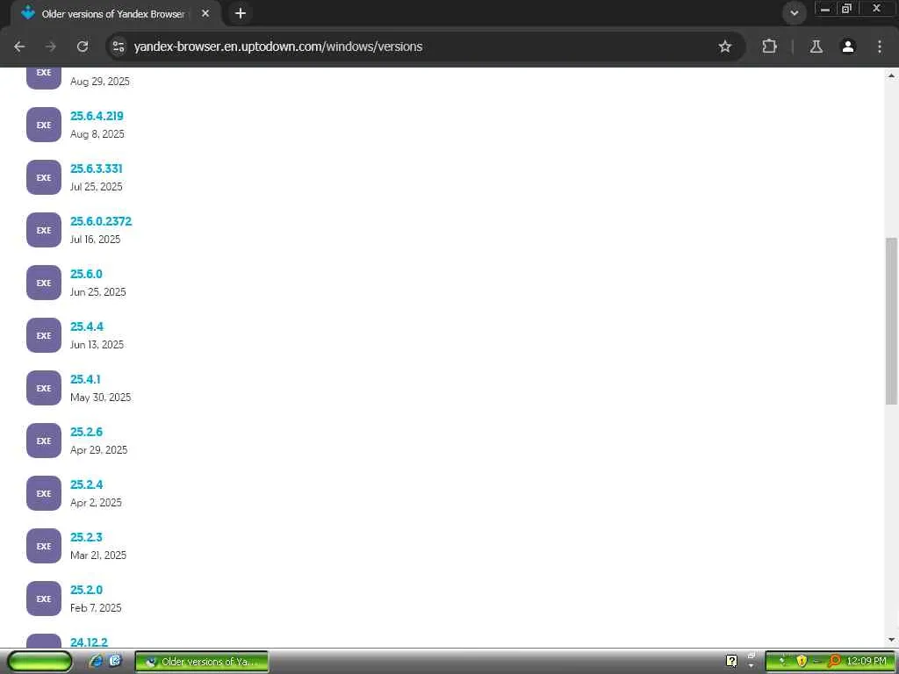This screenshot has width=899, height=674.
Task: Click the date Jun 25, 2025
Action: [98, 292]
